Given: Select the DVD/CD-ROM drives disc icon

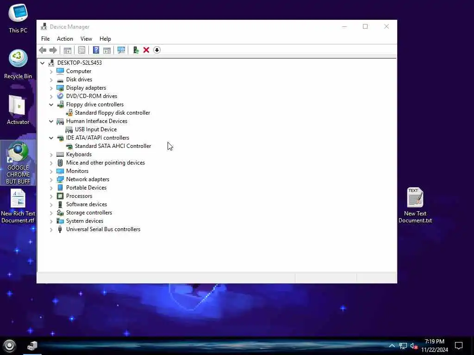Looking at the screenshot, I should click(60, 96).
